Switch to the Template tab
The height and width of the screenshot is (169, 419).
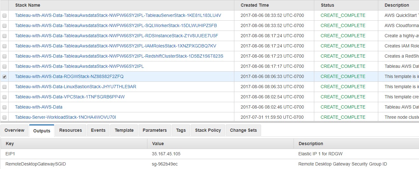pyautogui.click(x=124, y=130)
